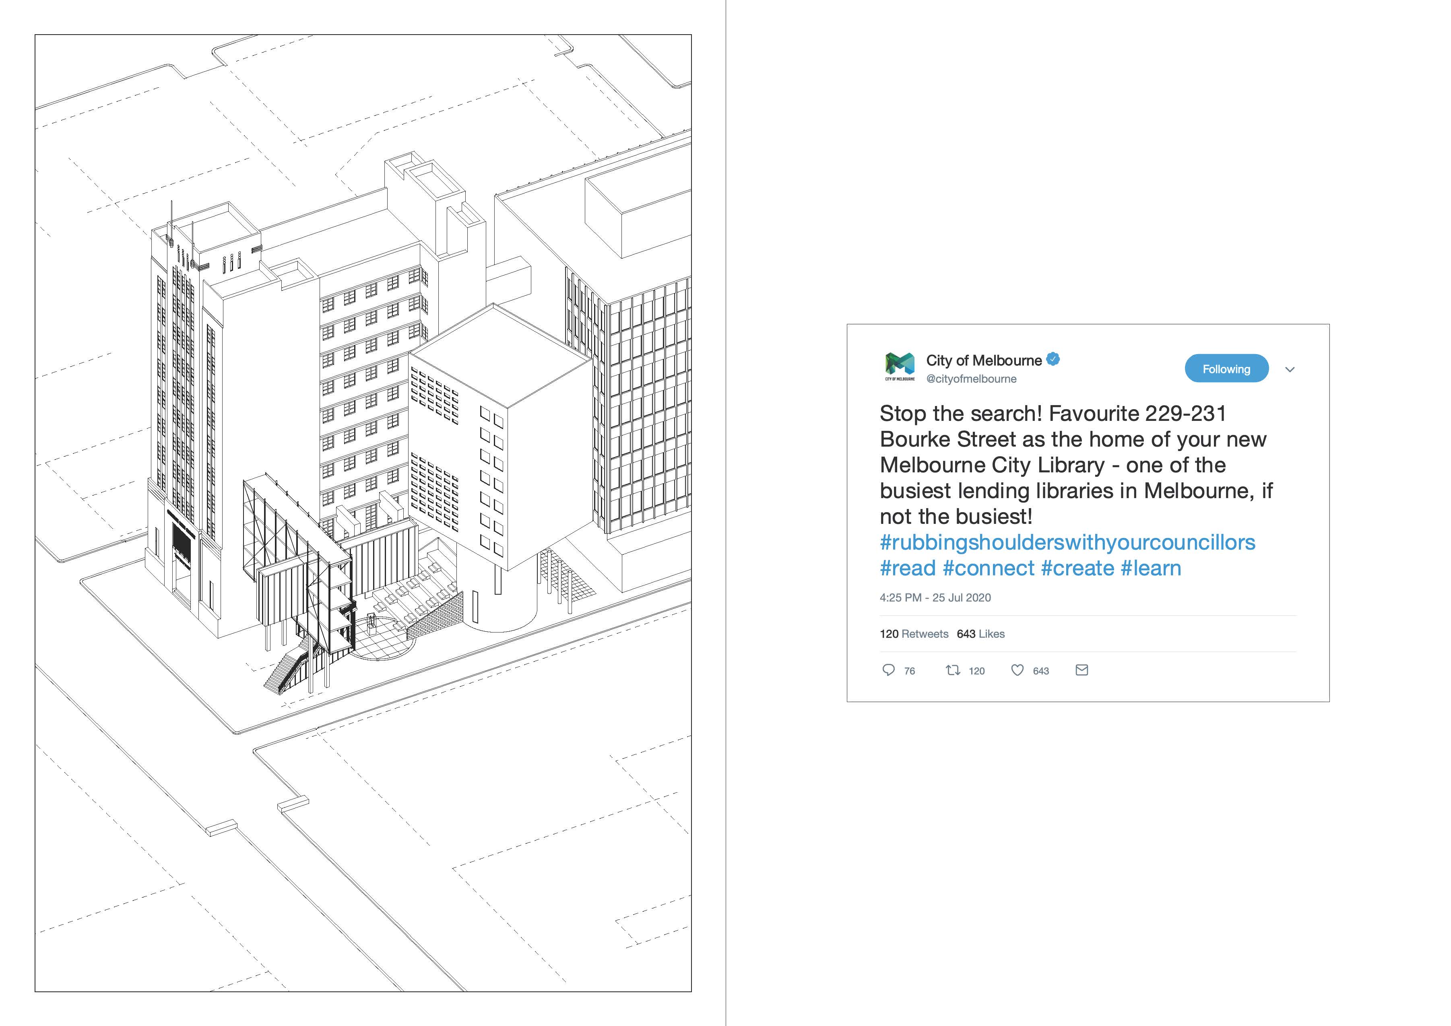Click the retweet arrows icon
The image size is (1451, 1026).
[x=952, y=670]
